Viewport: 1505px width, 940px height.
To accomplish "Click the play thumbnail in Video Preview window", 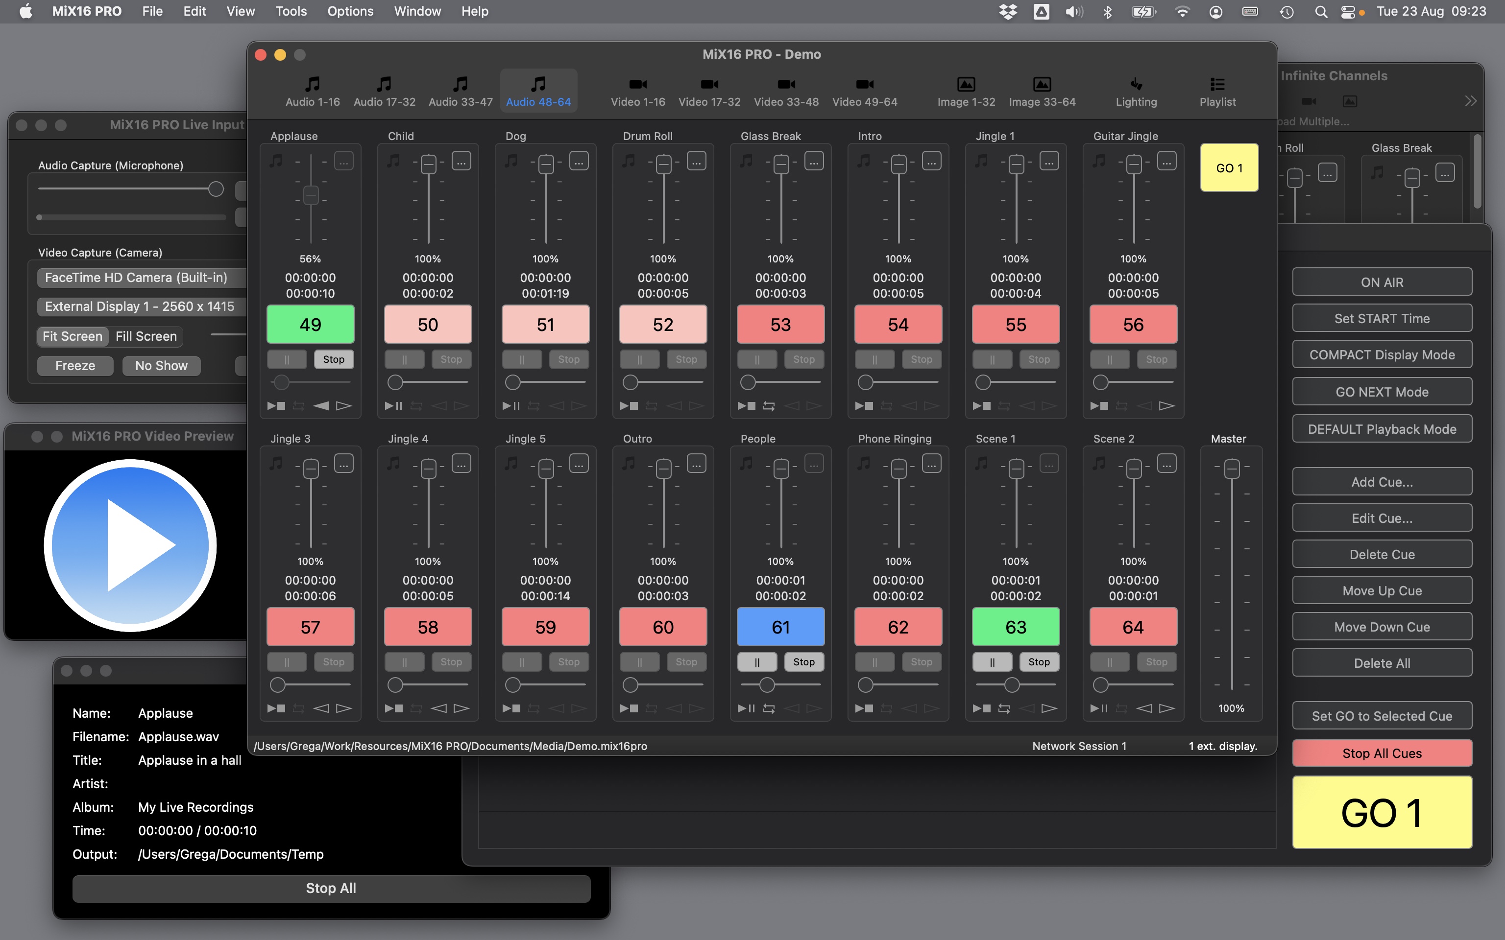I will pyautogui.click(x=131, y=545).
